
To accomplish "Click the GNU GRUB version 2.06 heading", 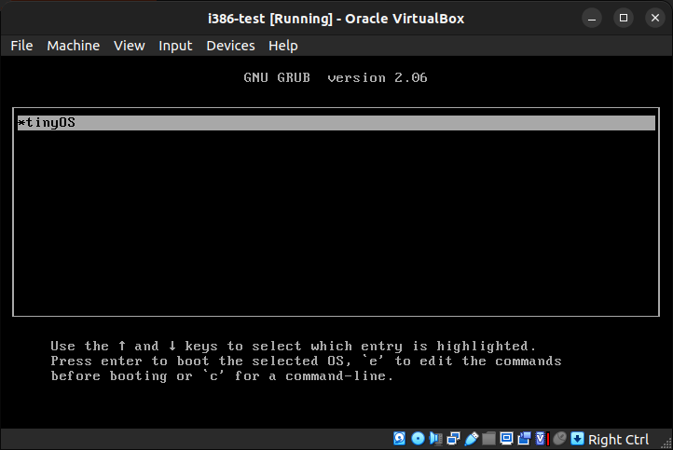I will (x=336, y=77).
